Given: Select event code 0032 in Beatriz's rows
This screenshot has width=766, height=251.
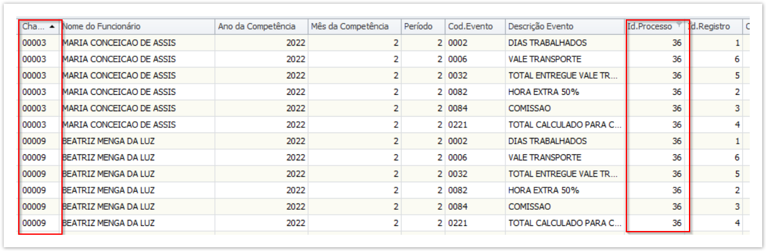Looking at the screenshot, I should pyautogui.click(x=458, y=174).
